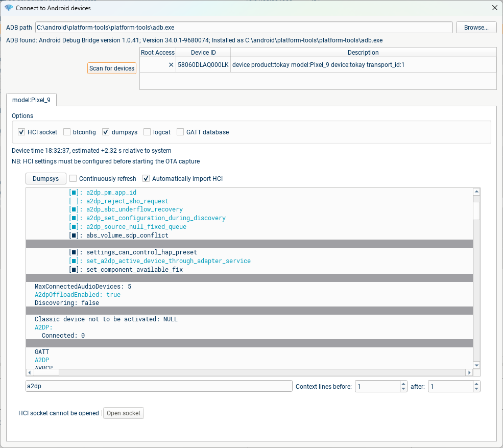Decrease Context lines after value
The image size is (503, 448).
pos(476,389)
